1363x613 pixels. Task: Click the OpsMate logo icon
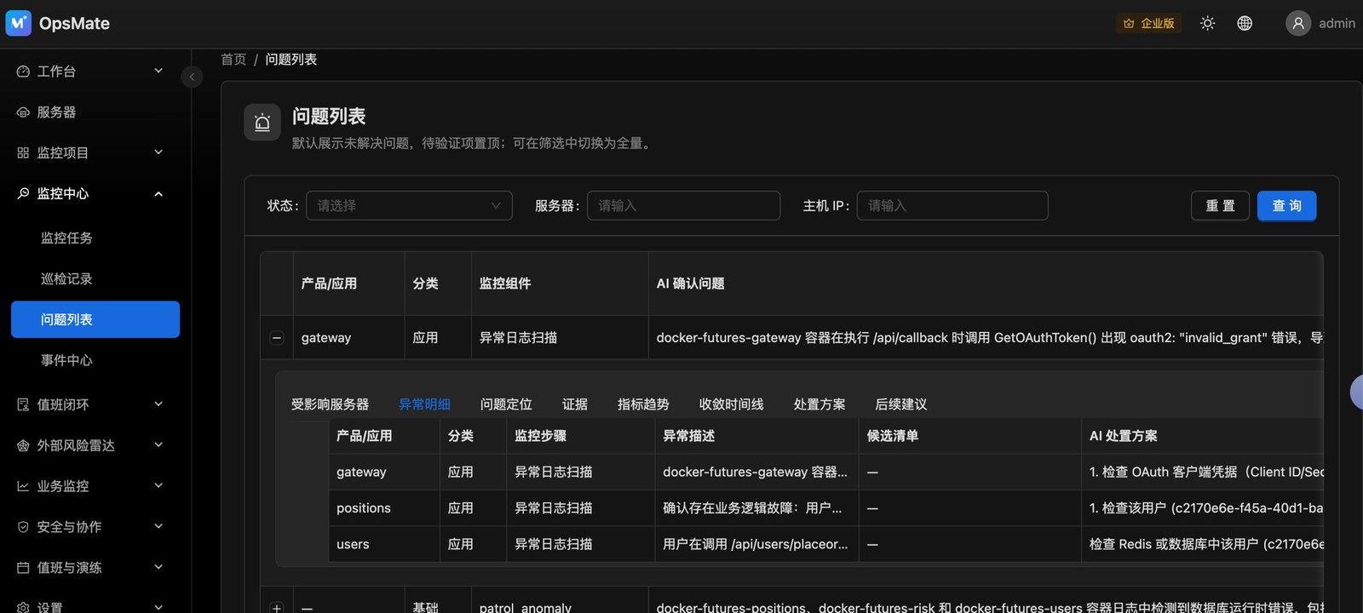point(18,23)
